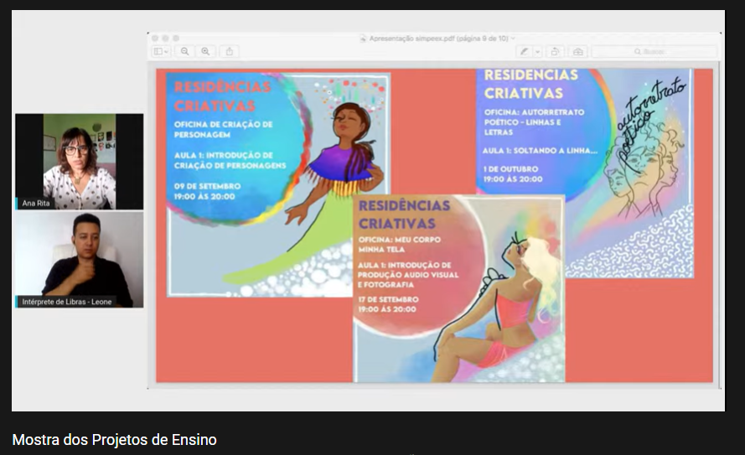
Task: Click the Meu Corpo Minha Tela poster
Action: [458, 289]
